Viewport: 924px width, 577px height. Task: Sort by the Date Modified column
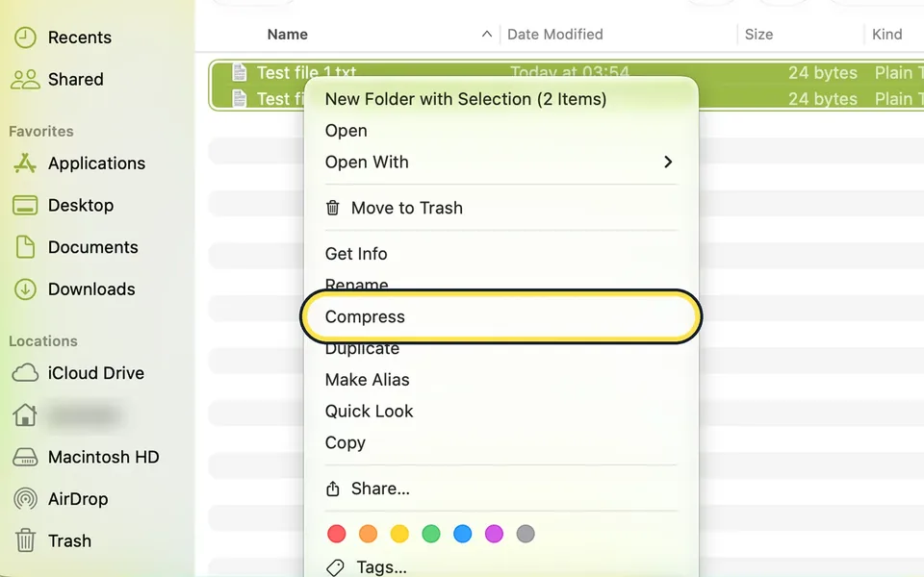555,35
